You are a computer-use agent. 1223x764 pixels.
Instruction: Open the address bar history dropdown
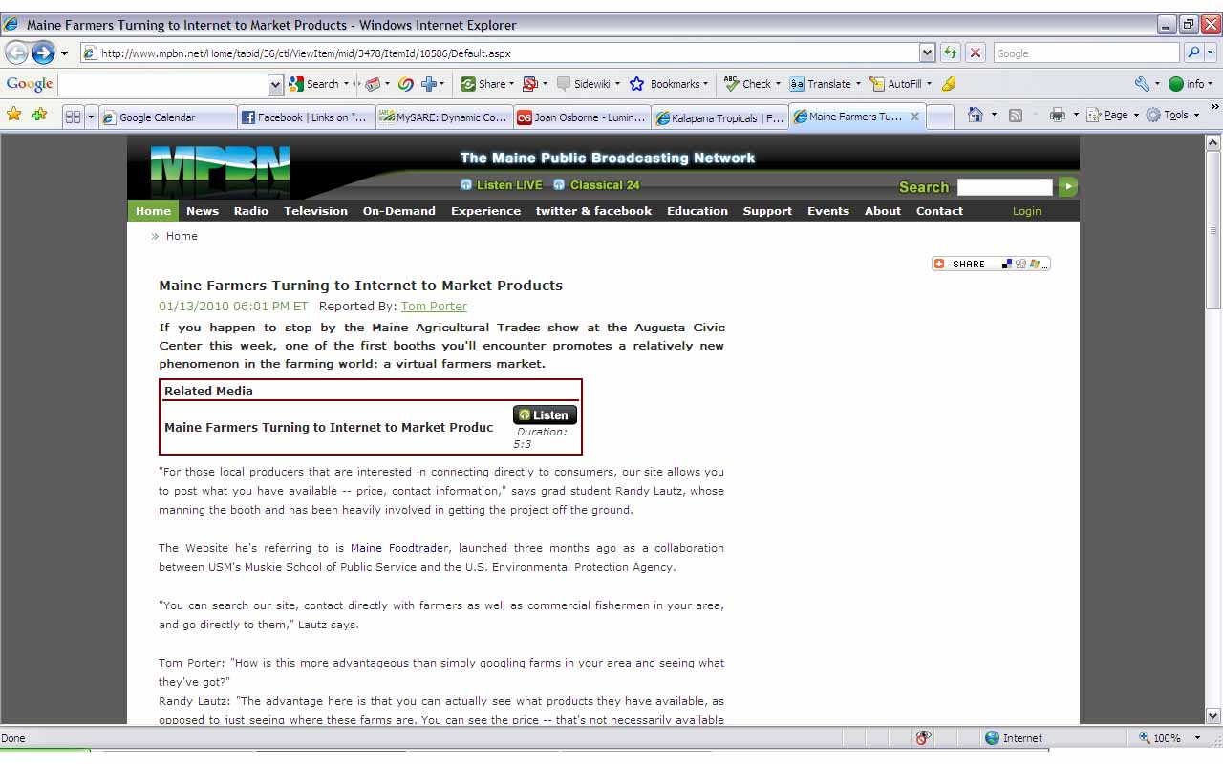coord(927,53)
